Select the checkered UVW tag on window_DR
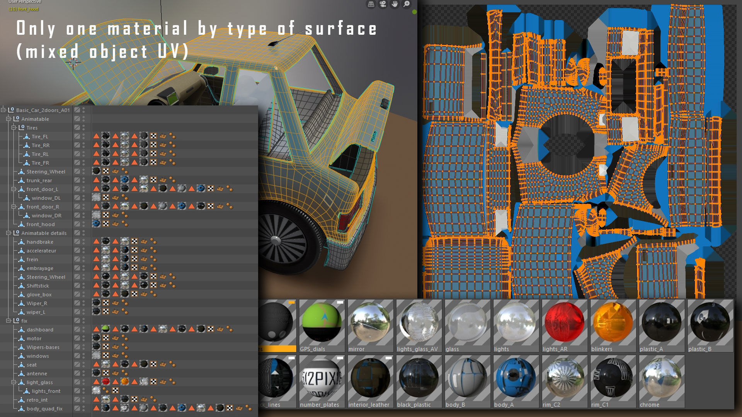The width and height of the screenshot is (742, 417). [106, 215]
